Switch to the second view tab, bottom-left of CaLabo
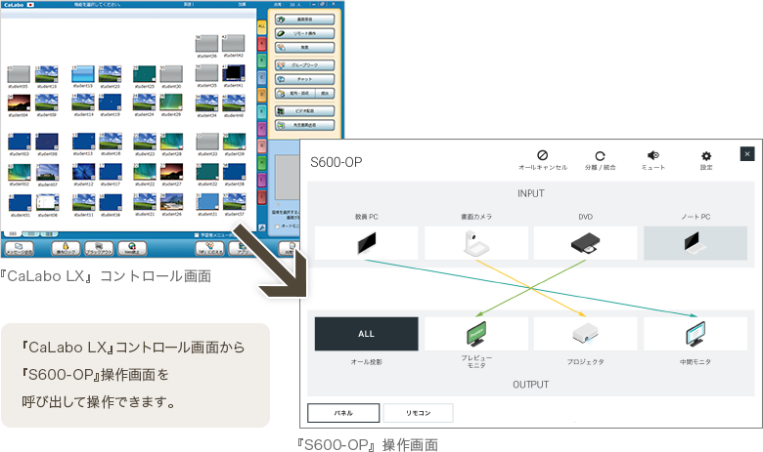This screenshot has width=763, height=452. pyautogui.click(x=30, y=234)
